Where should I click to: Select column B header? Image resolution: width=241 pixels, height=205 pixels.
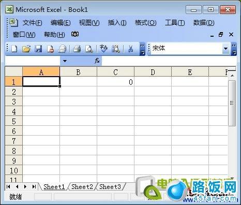(x=79, y=72)
